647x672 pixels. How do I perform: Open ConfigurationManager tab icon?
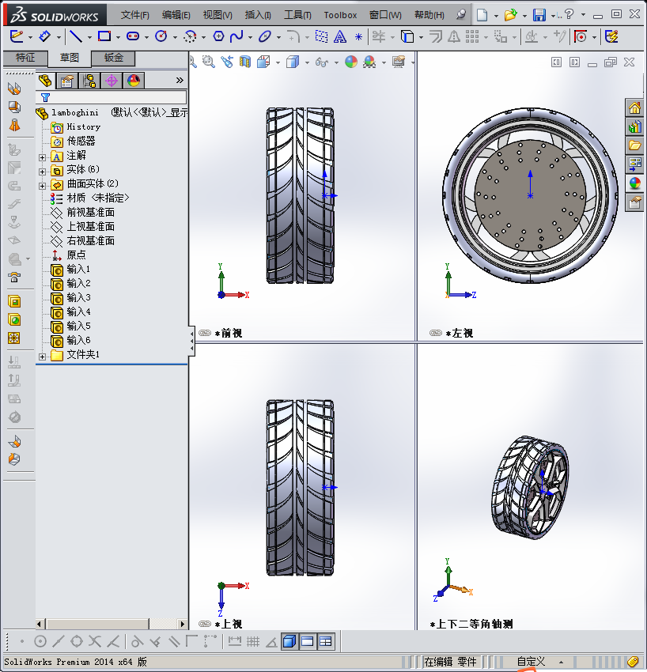[x=89, y=81]
